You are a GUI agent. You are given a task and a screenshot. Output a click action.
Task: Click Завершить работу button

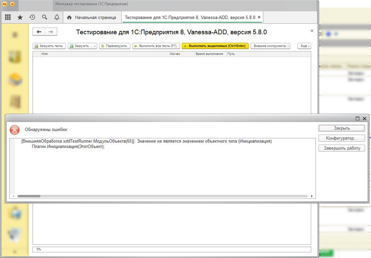click(342, 148)
